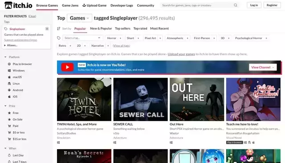Click the cart icon next to $5 or less
Image resolution: width=285 pixels, height=163 pixels.
[9, 132]
